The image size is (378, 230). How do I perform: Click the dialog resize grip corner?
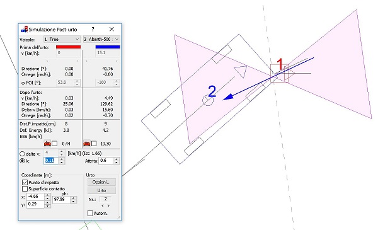point(118,217)
